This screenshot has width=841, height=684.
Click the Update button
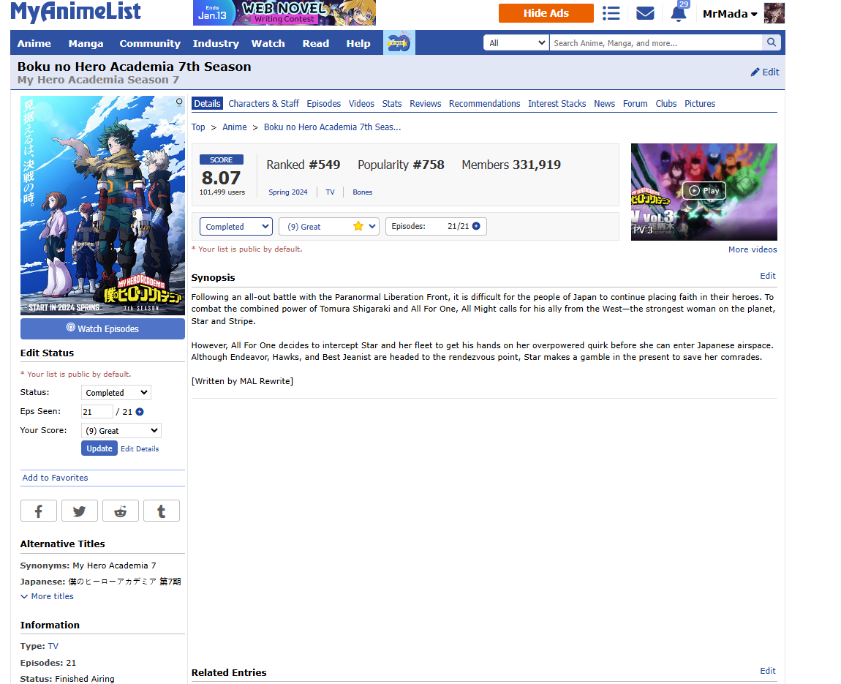tap(99, 448)
